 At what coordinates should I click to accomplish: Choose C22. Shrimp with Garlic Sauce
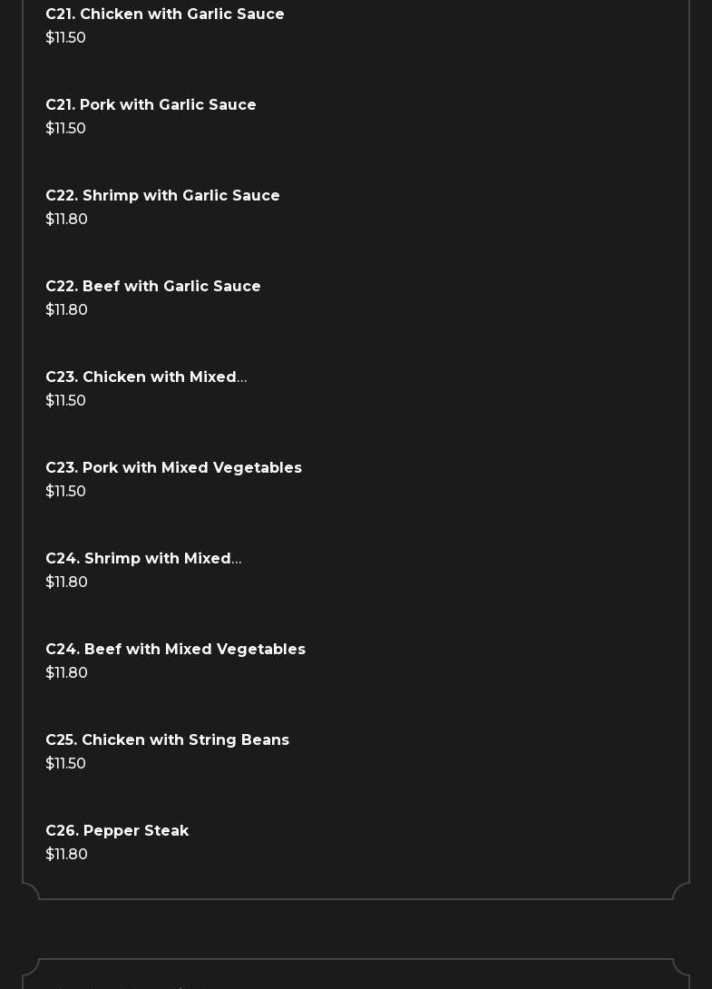(162, 196)
